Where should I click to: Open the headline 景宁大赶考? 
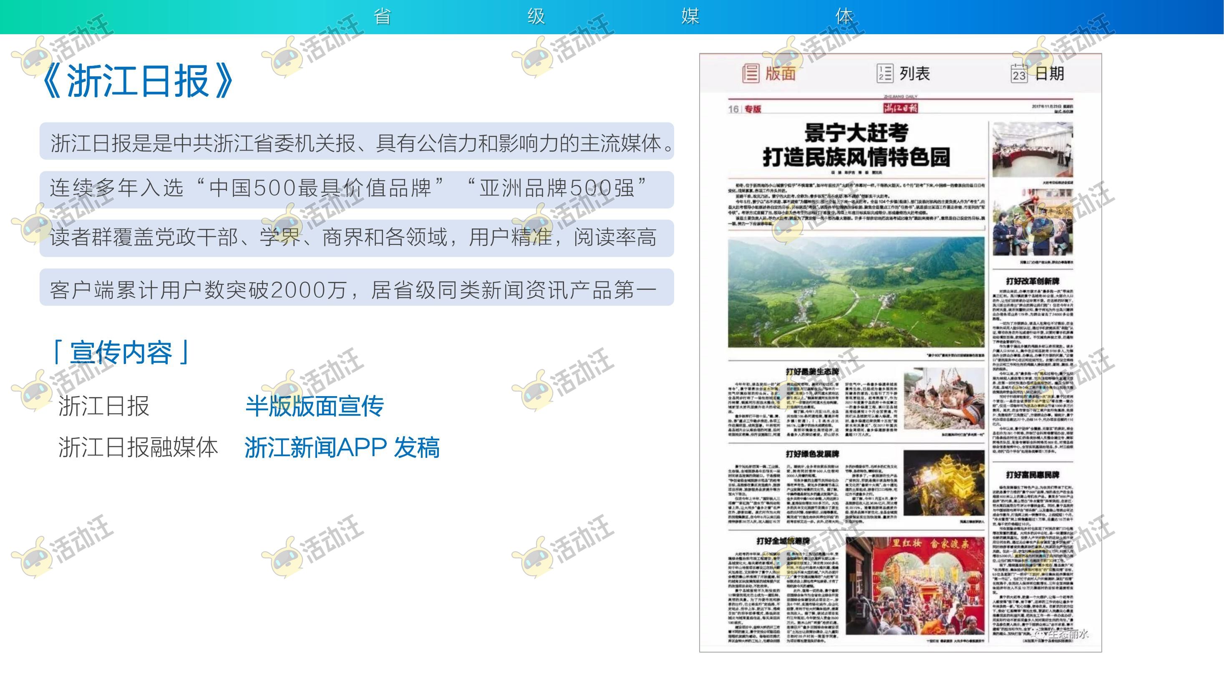click(x=856, y=133)
